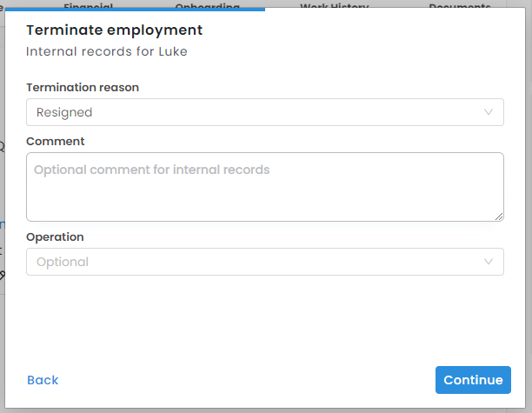532x413 pixels.
Task: Open the Termination reason dropdown showing Resigned
Action: pyautogui.click(x=264, y=112)
